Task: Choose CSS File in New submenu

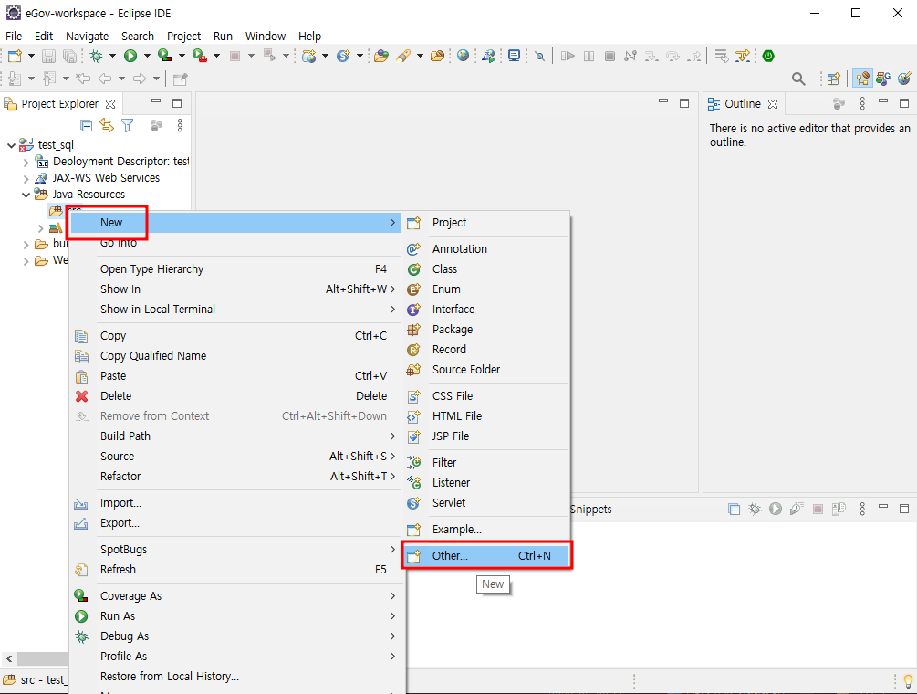Action: pyautogui.click(x=485, y=396)
